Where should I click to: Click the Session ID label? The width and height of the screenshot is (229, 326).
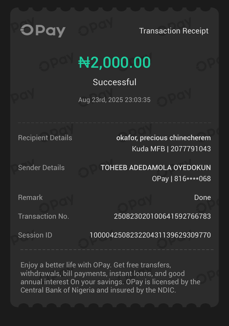(35, 235)
